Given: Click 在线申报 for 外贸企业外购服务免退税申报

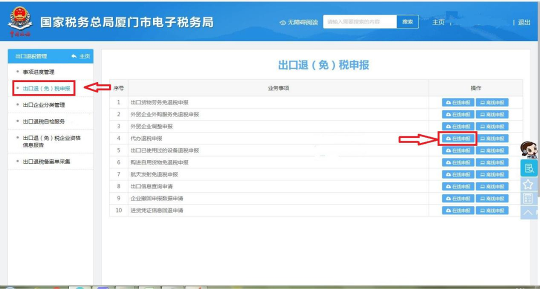Looking at the screenshot, I should (x=458, y=114).
